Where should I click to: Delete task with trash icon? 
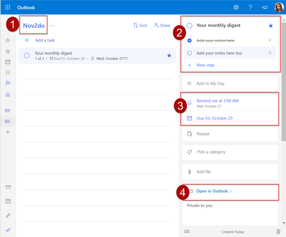[x=278, y=232]
